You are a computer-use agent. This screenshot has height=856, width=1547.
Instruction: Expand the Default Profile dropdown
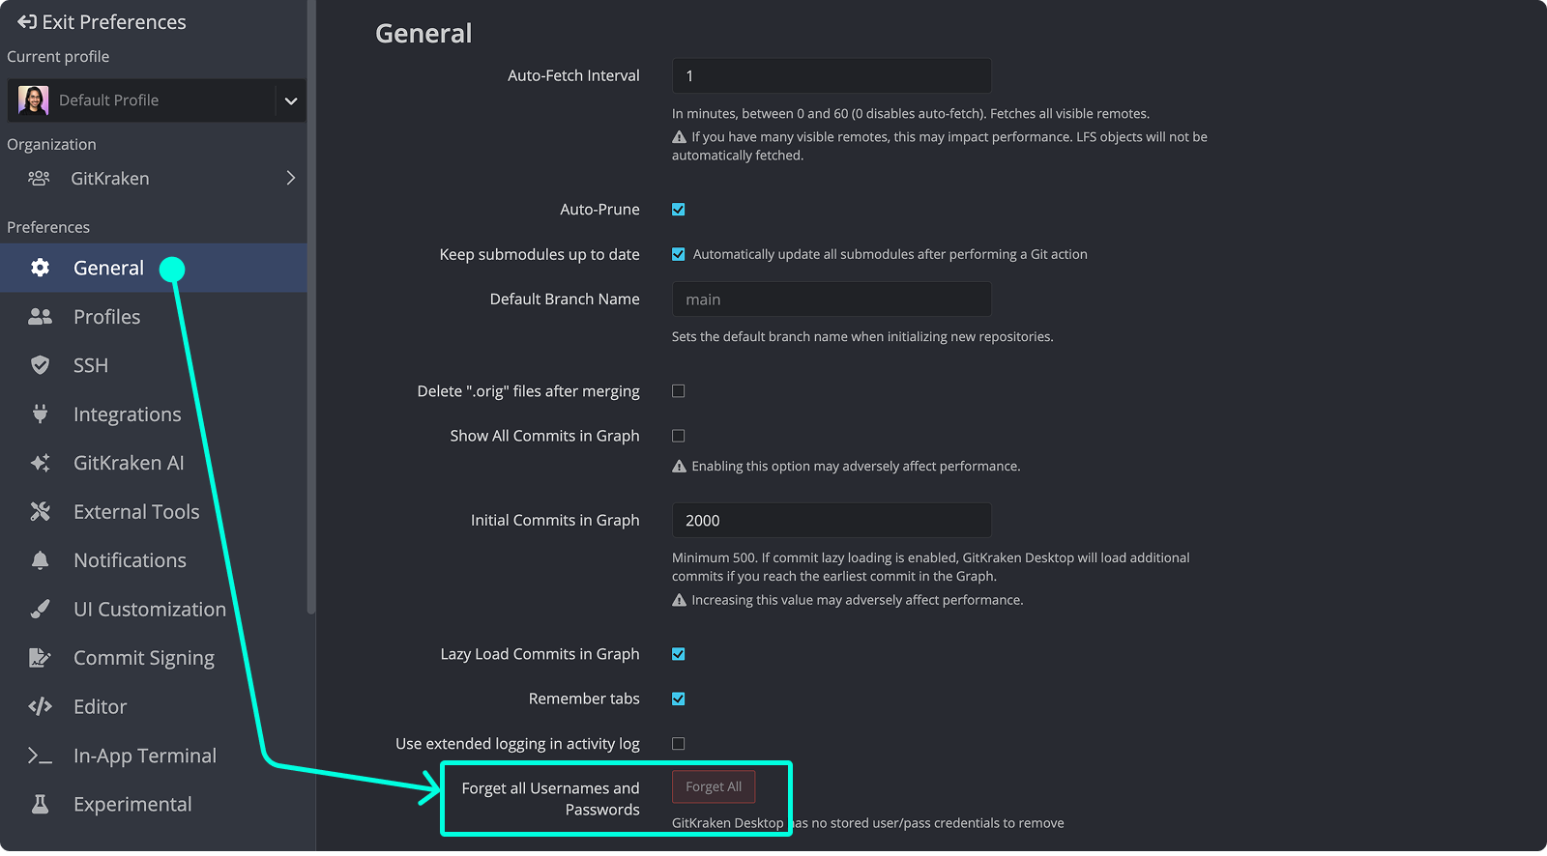pos(291,100)
